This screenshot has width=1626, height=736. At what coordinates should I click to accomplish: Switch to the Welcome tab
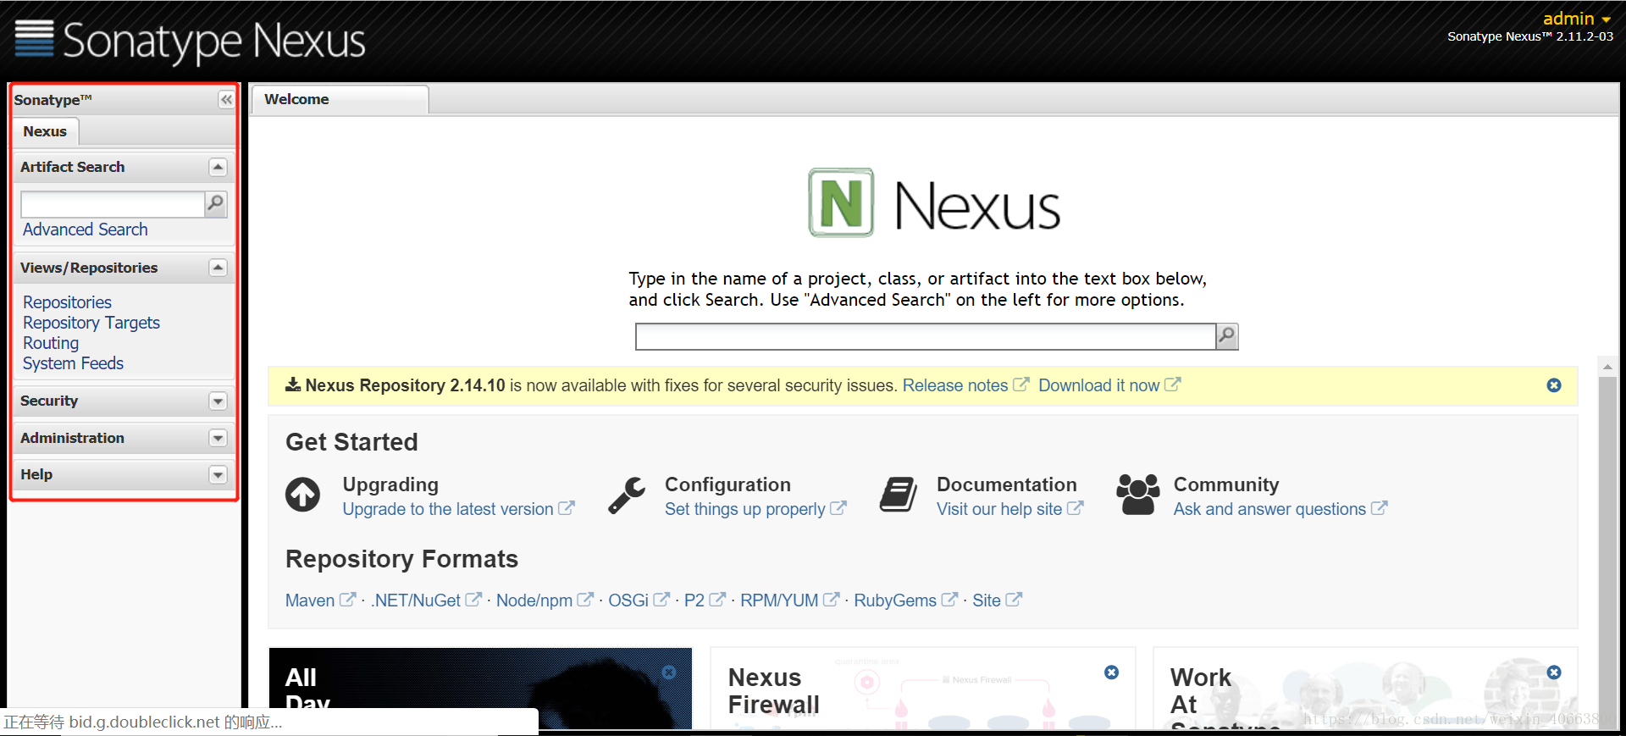click(x=340, y=99)
